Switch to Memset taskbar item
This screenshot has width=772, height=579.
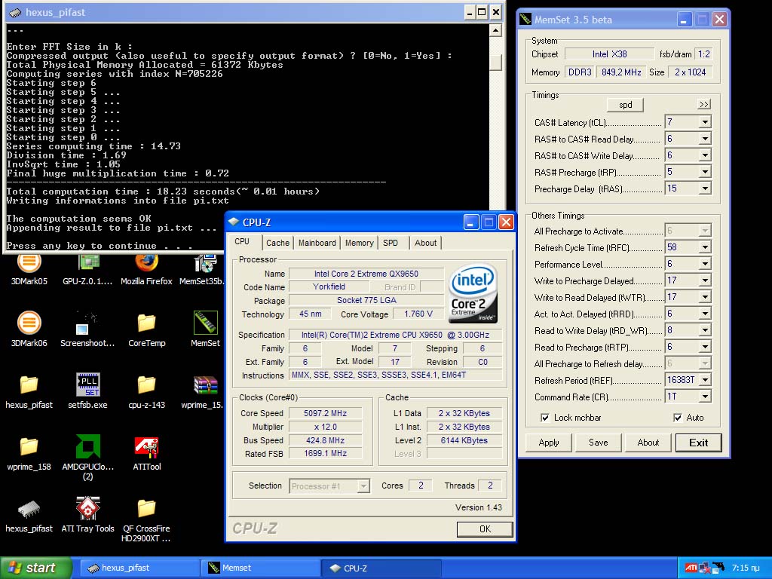point(261,568)
